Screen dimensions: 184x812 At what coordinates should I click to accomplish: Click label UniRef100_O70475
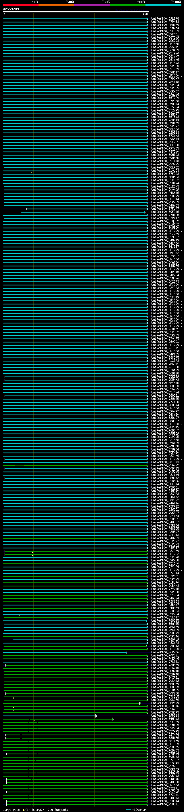click(x=165, y=338)
